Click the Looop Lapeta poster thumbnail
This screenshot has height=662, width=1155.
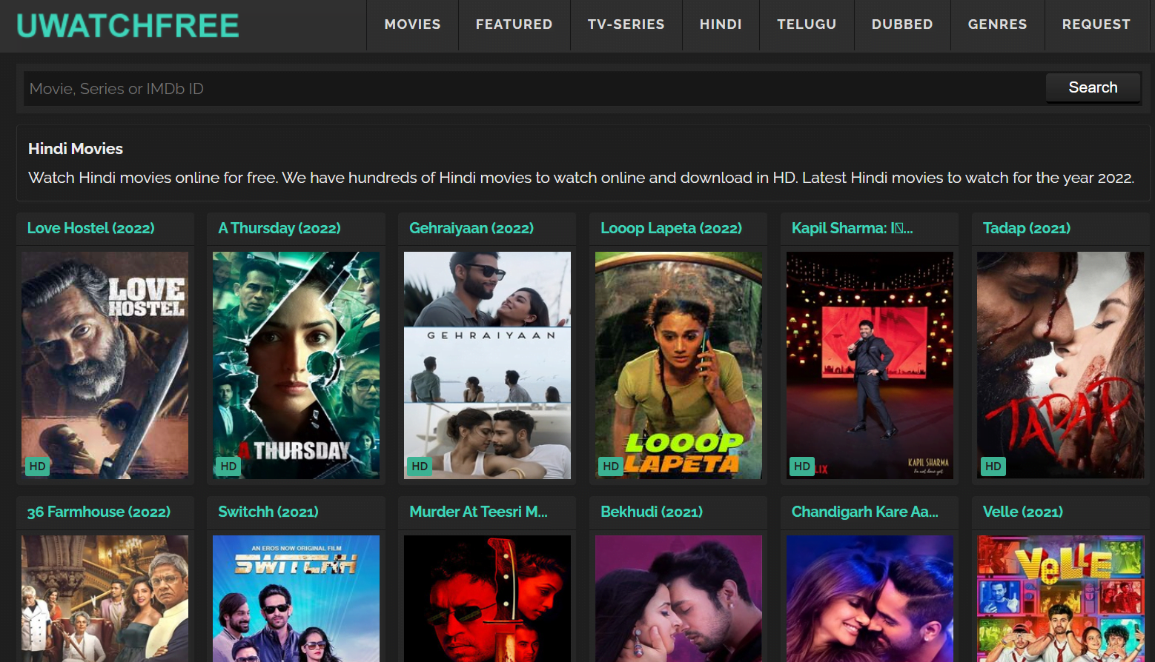tap(678, 365)
